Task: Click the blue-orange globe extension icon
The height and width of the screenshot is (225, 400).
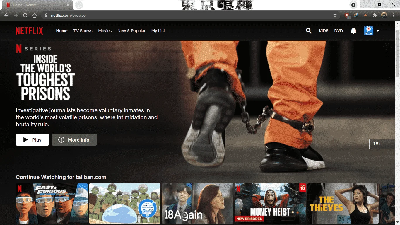Action: click(x=356, y=15)
